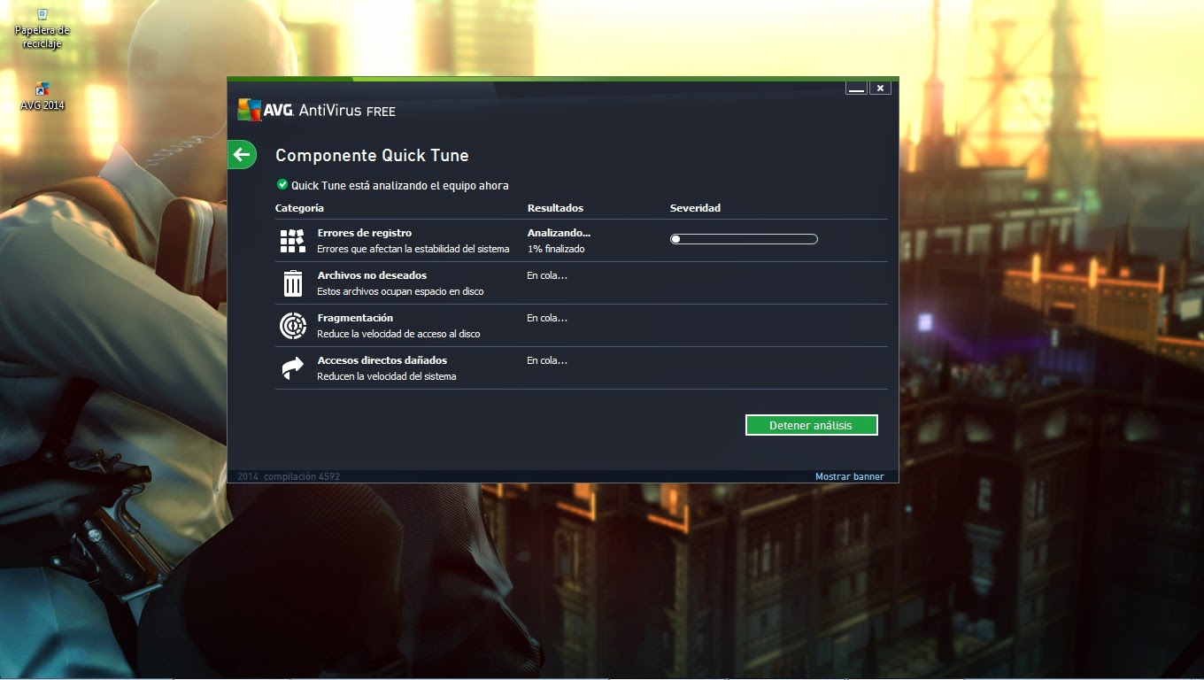Image resolution: width=1204 pixels, height=680 pixels.
Task: Click the registry errors grid icon
Action: tap(292, 241)
